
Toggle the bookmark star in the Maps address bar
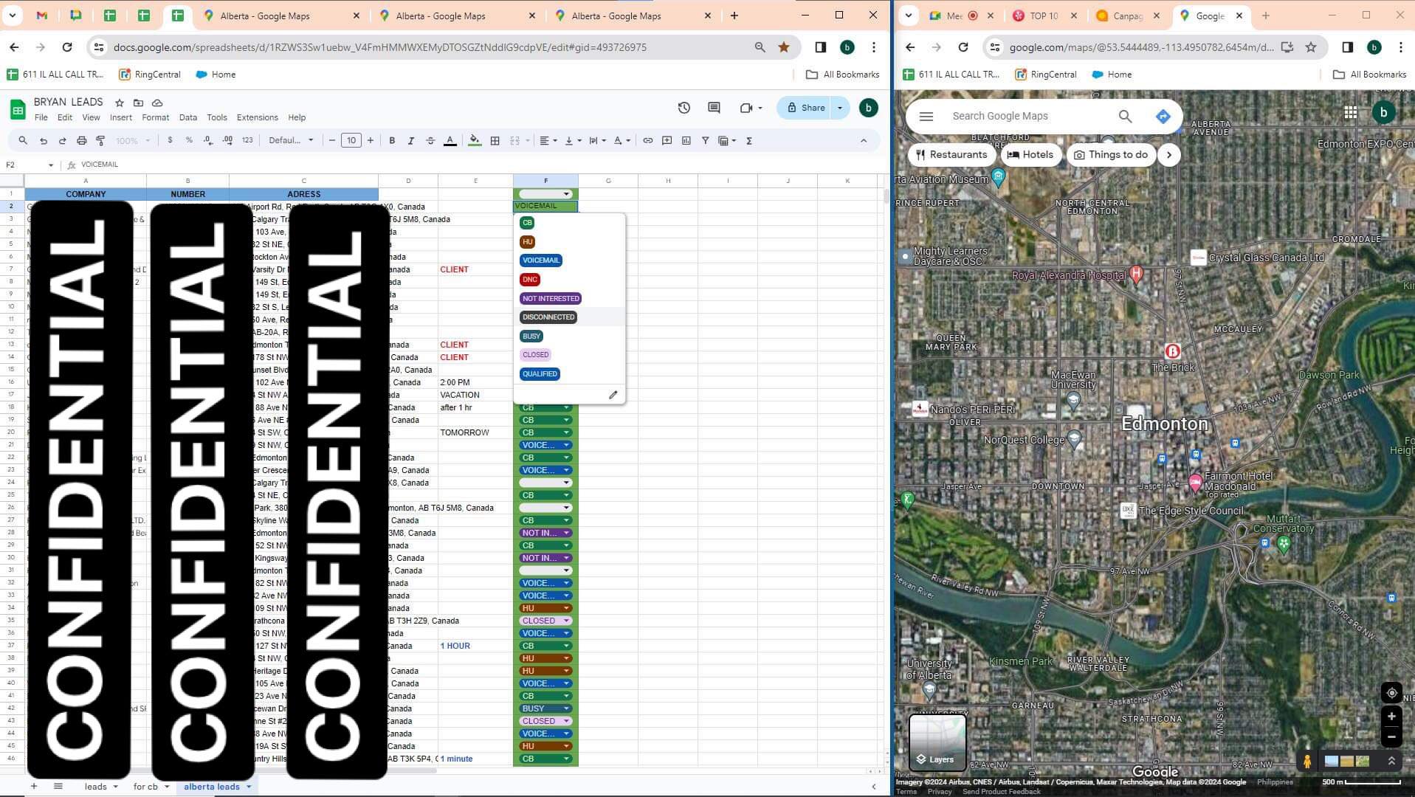tap(1311, 47)
